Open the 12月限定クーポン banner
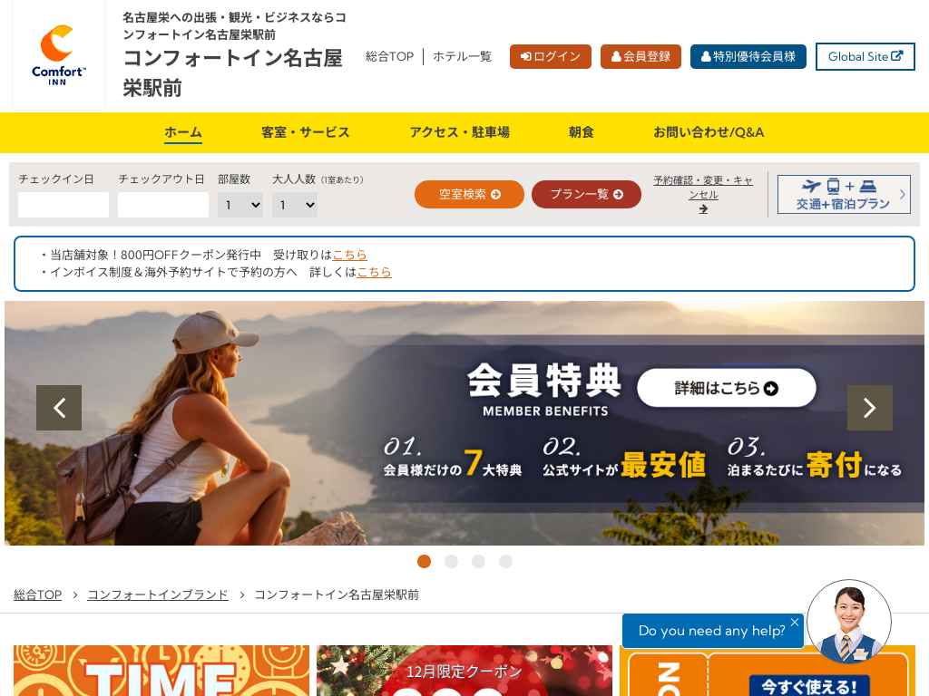This screenshot has width=929, height=696. (464, 671)
